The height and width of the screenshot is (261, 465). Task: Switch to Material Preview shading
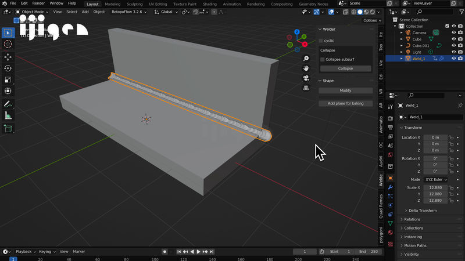tap(366, 12)
